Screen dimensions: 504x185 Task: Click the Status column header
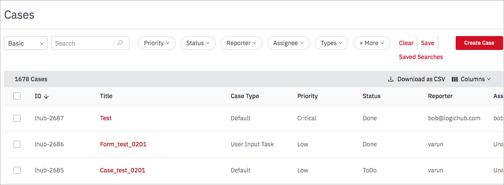372,96
